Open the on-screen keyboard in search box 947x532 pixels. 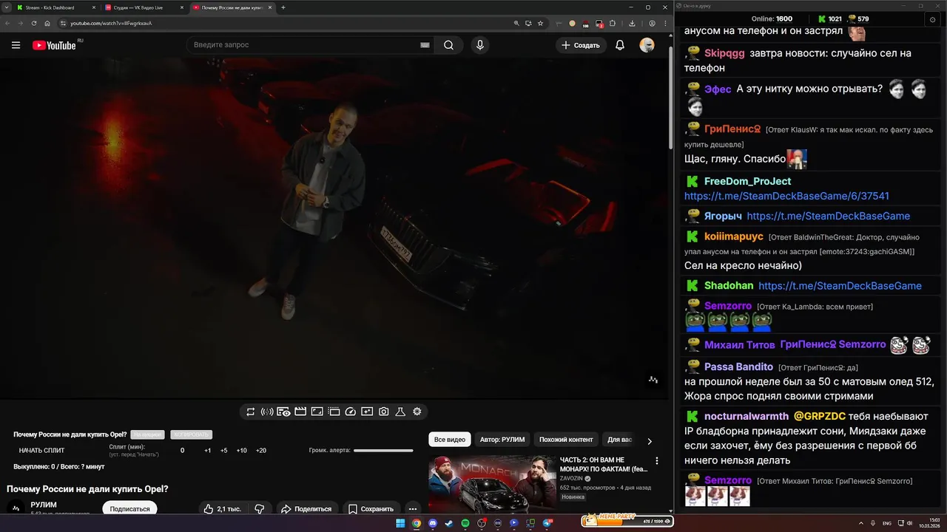pyautogui.click(x=425, y=45)
